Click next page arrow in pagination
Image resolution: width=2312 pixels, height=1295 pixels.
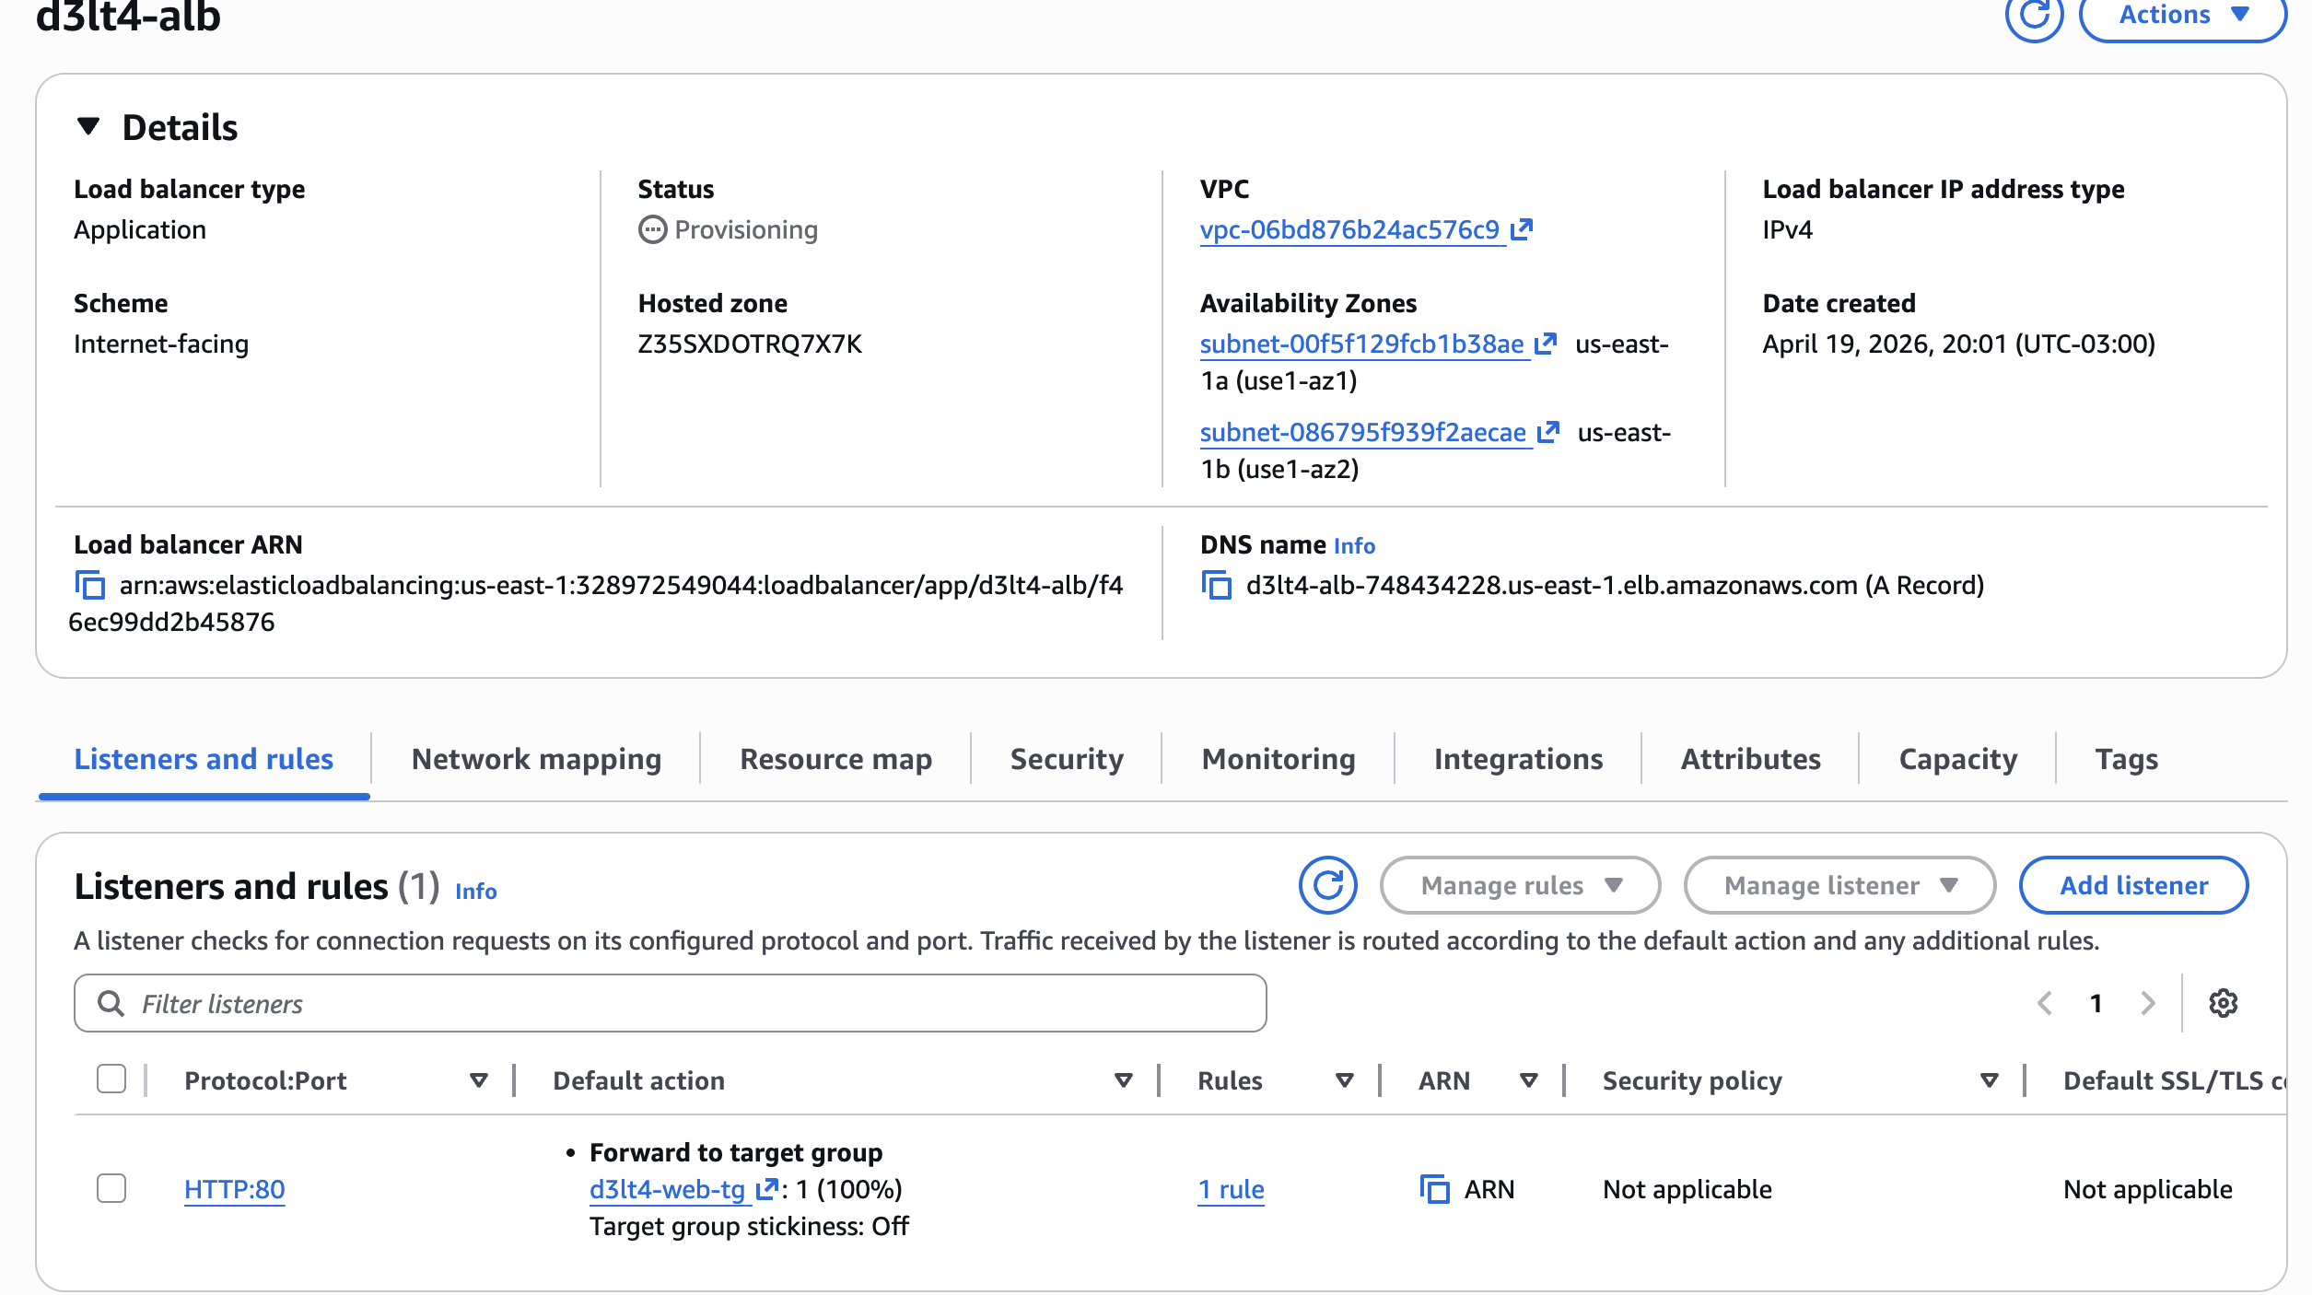point(2148,1003)
